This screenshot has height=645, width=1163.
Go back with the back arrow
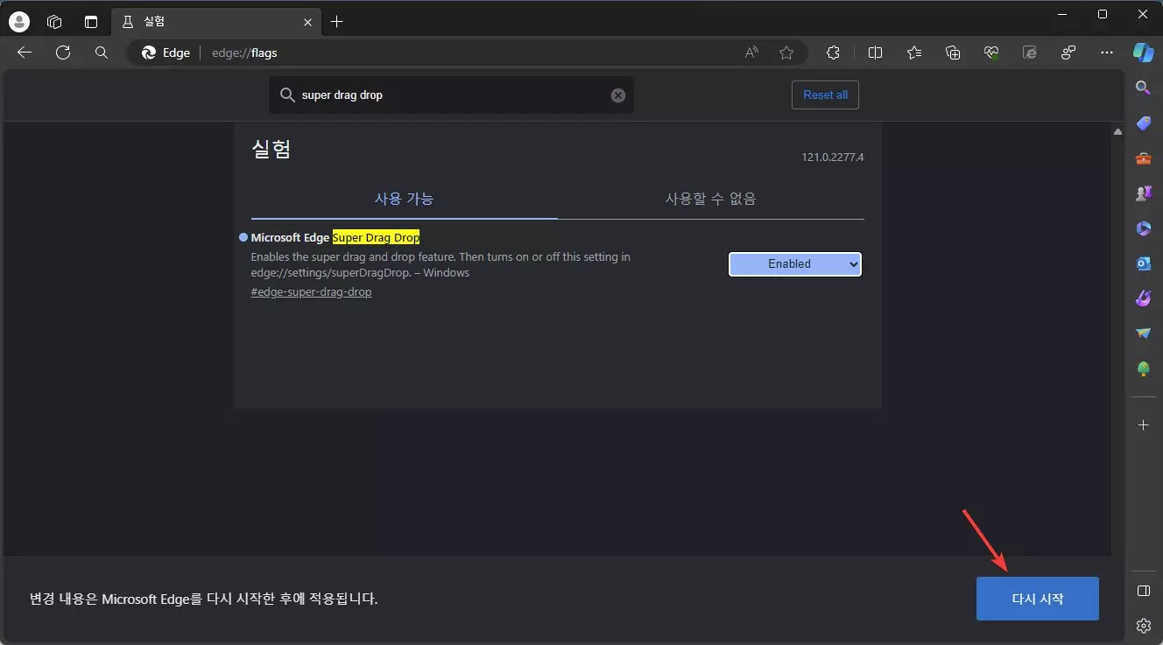[25, 53]
